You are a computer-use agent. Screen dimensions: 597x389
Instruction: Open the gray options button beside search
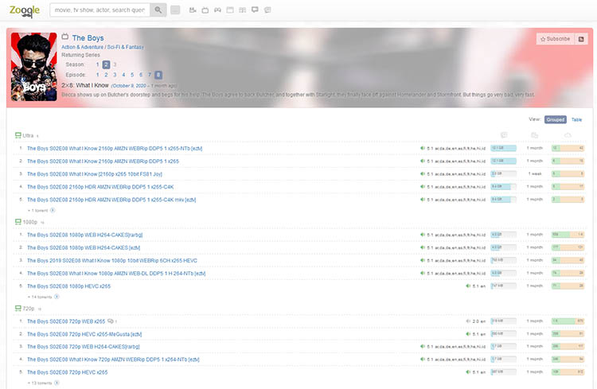(175, 10)
